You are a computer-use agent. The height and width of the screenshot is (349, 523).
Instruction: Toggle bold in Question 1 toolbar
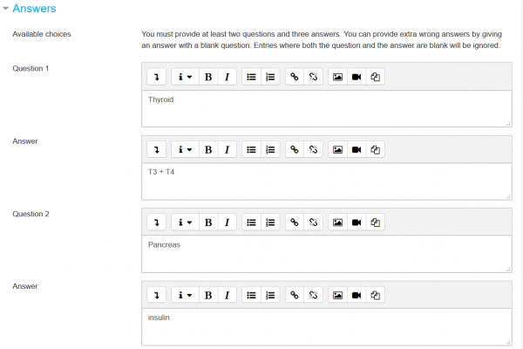pyautogui.click(x=208, y=77)
